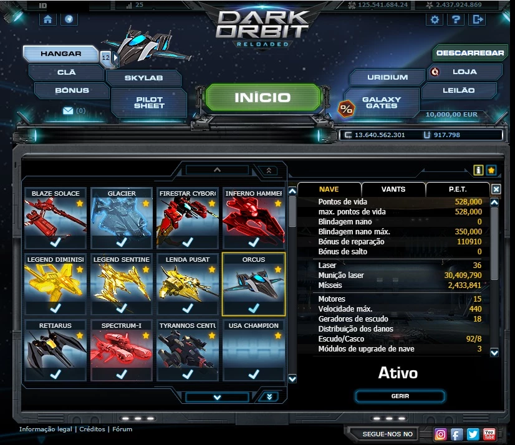Toggle favorite star on Blaze Solace
This screenshot has width=515, height=445.
(x=80, y=204)
